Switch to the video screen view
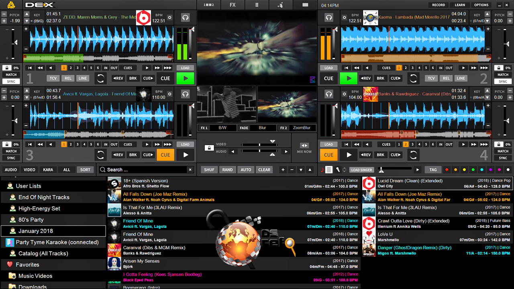 [305, 5]
